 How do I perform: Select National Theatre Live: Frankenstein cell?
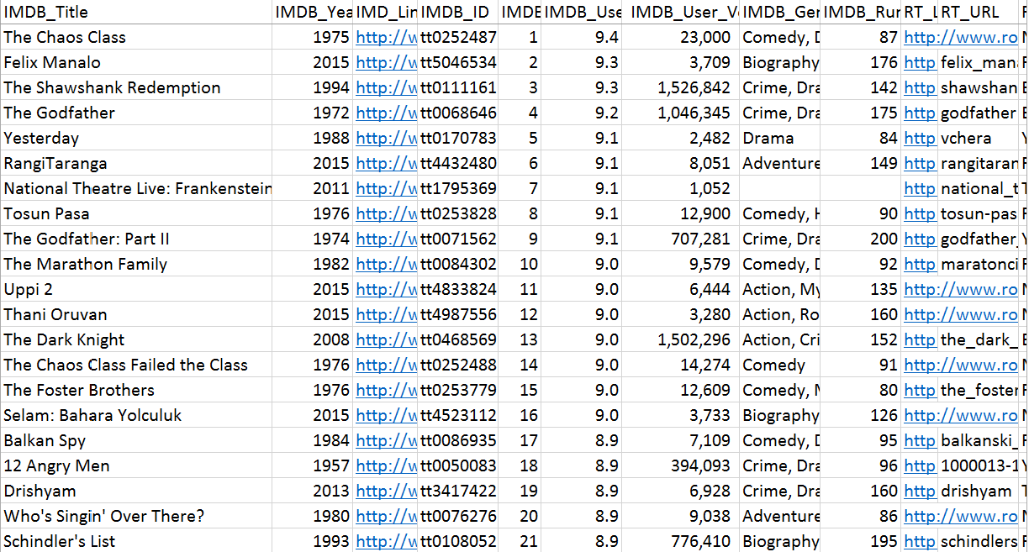tap(137, 188)
